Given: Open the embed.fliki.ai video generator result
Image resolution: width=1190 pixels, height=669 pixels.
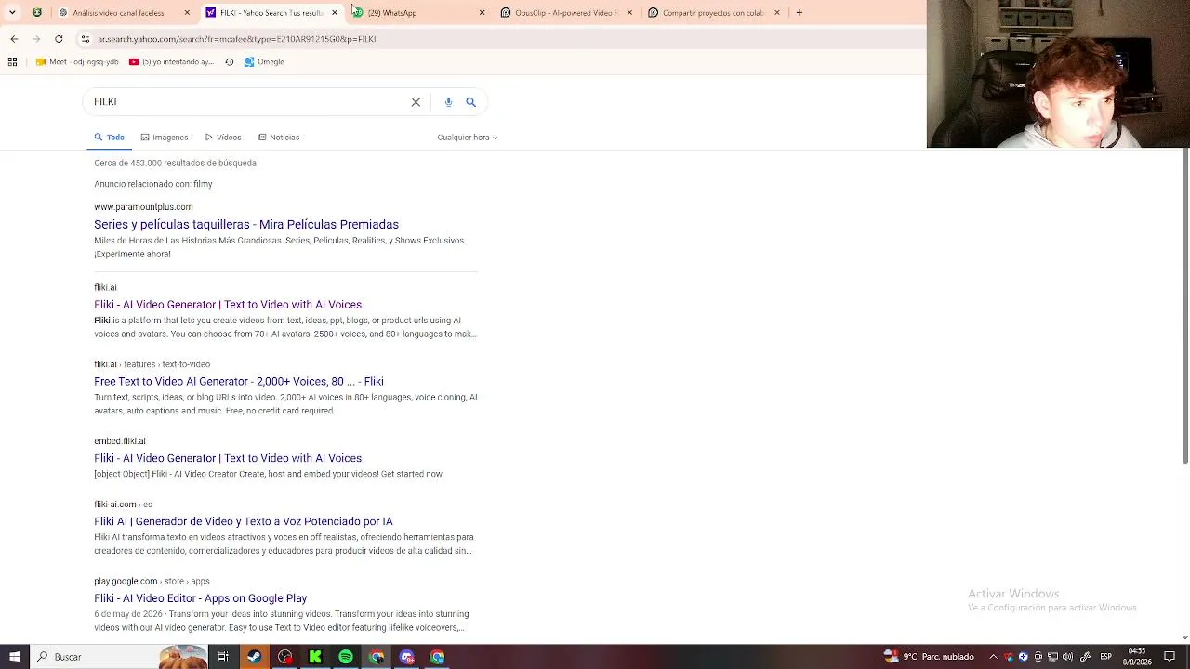Looking at the screenshot, I should (228, 459).
